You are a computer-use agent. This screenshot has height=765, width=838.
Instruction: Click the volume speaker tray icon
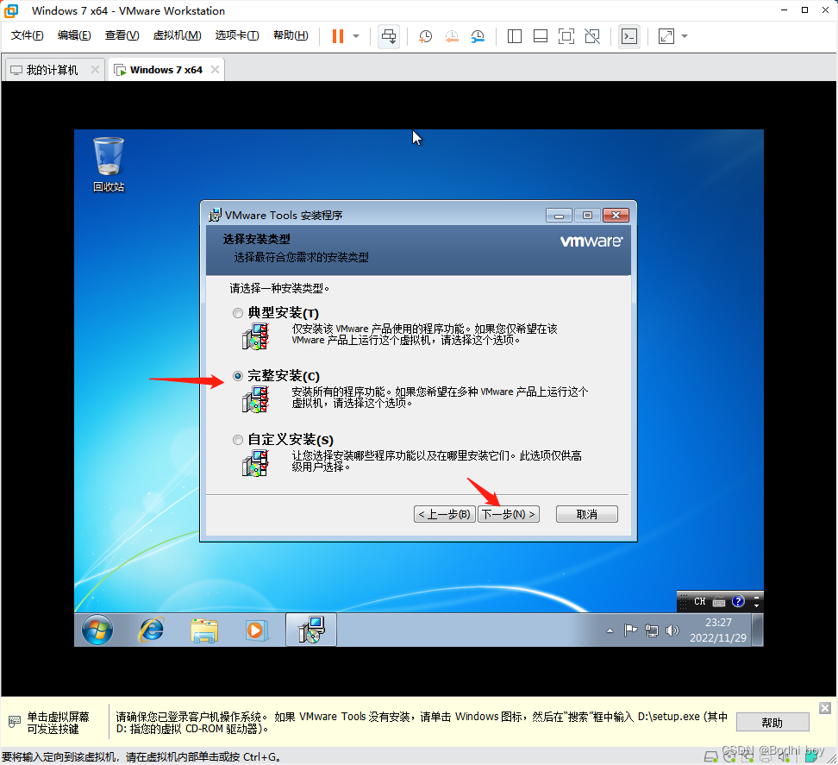(x=672, y=630)
